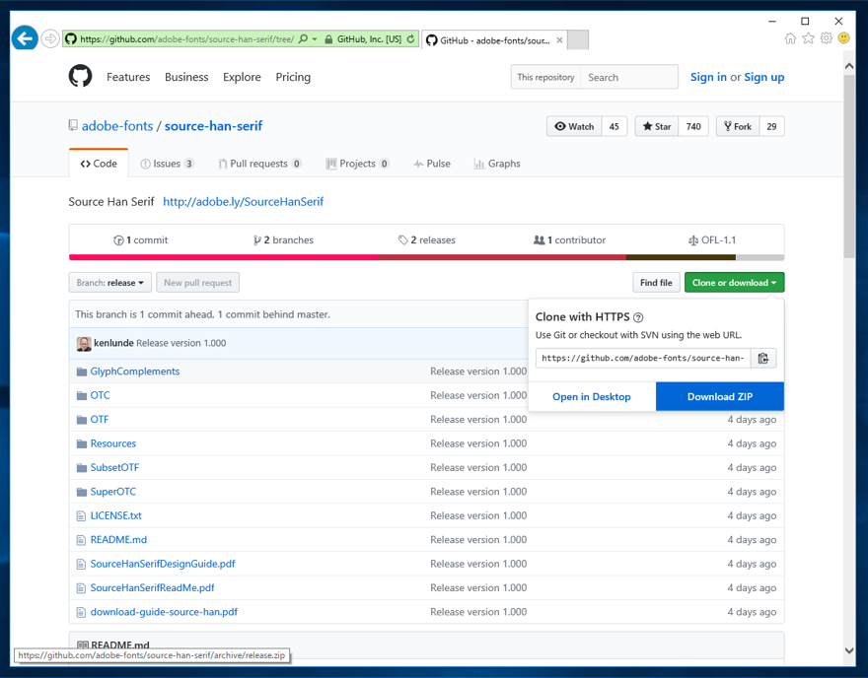Click the Download ZIP button
This screenshot has width=868, height=678.
[x=720, y=396]
